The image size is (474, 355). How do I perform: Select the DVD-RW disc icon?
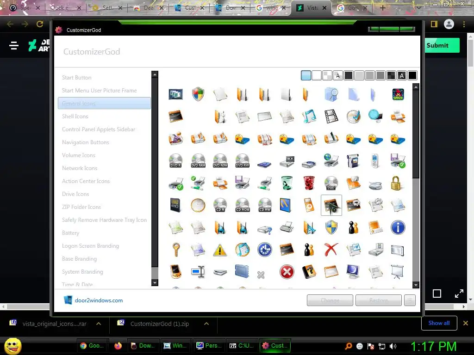(243, 160)
